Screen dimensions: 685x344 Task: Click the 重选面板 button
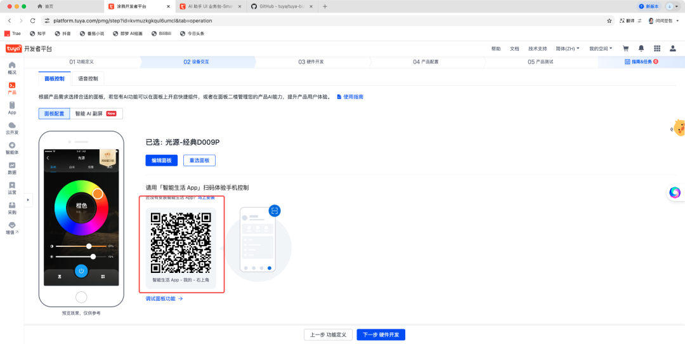(x=199, y=161)
